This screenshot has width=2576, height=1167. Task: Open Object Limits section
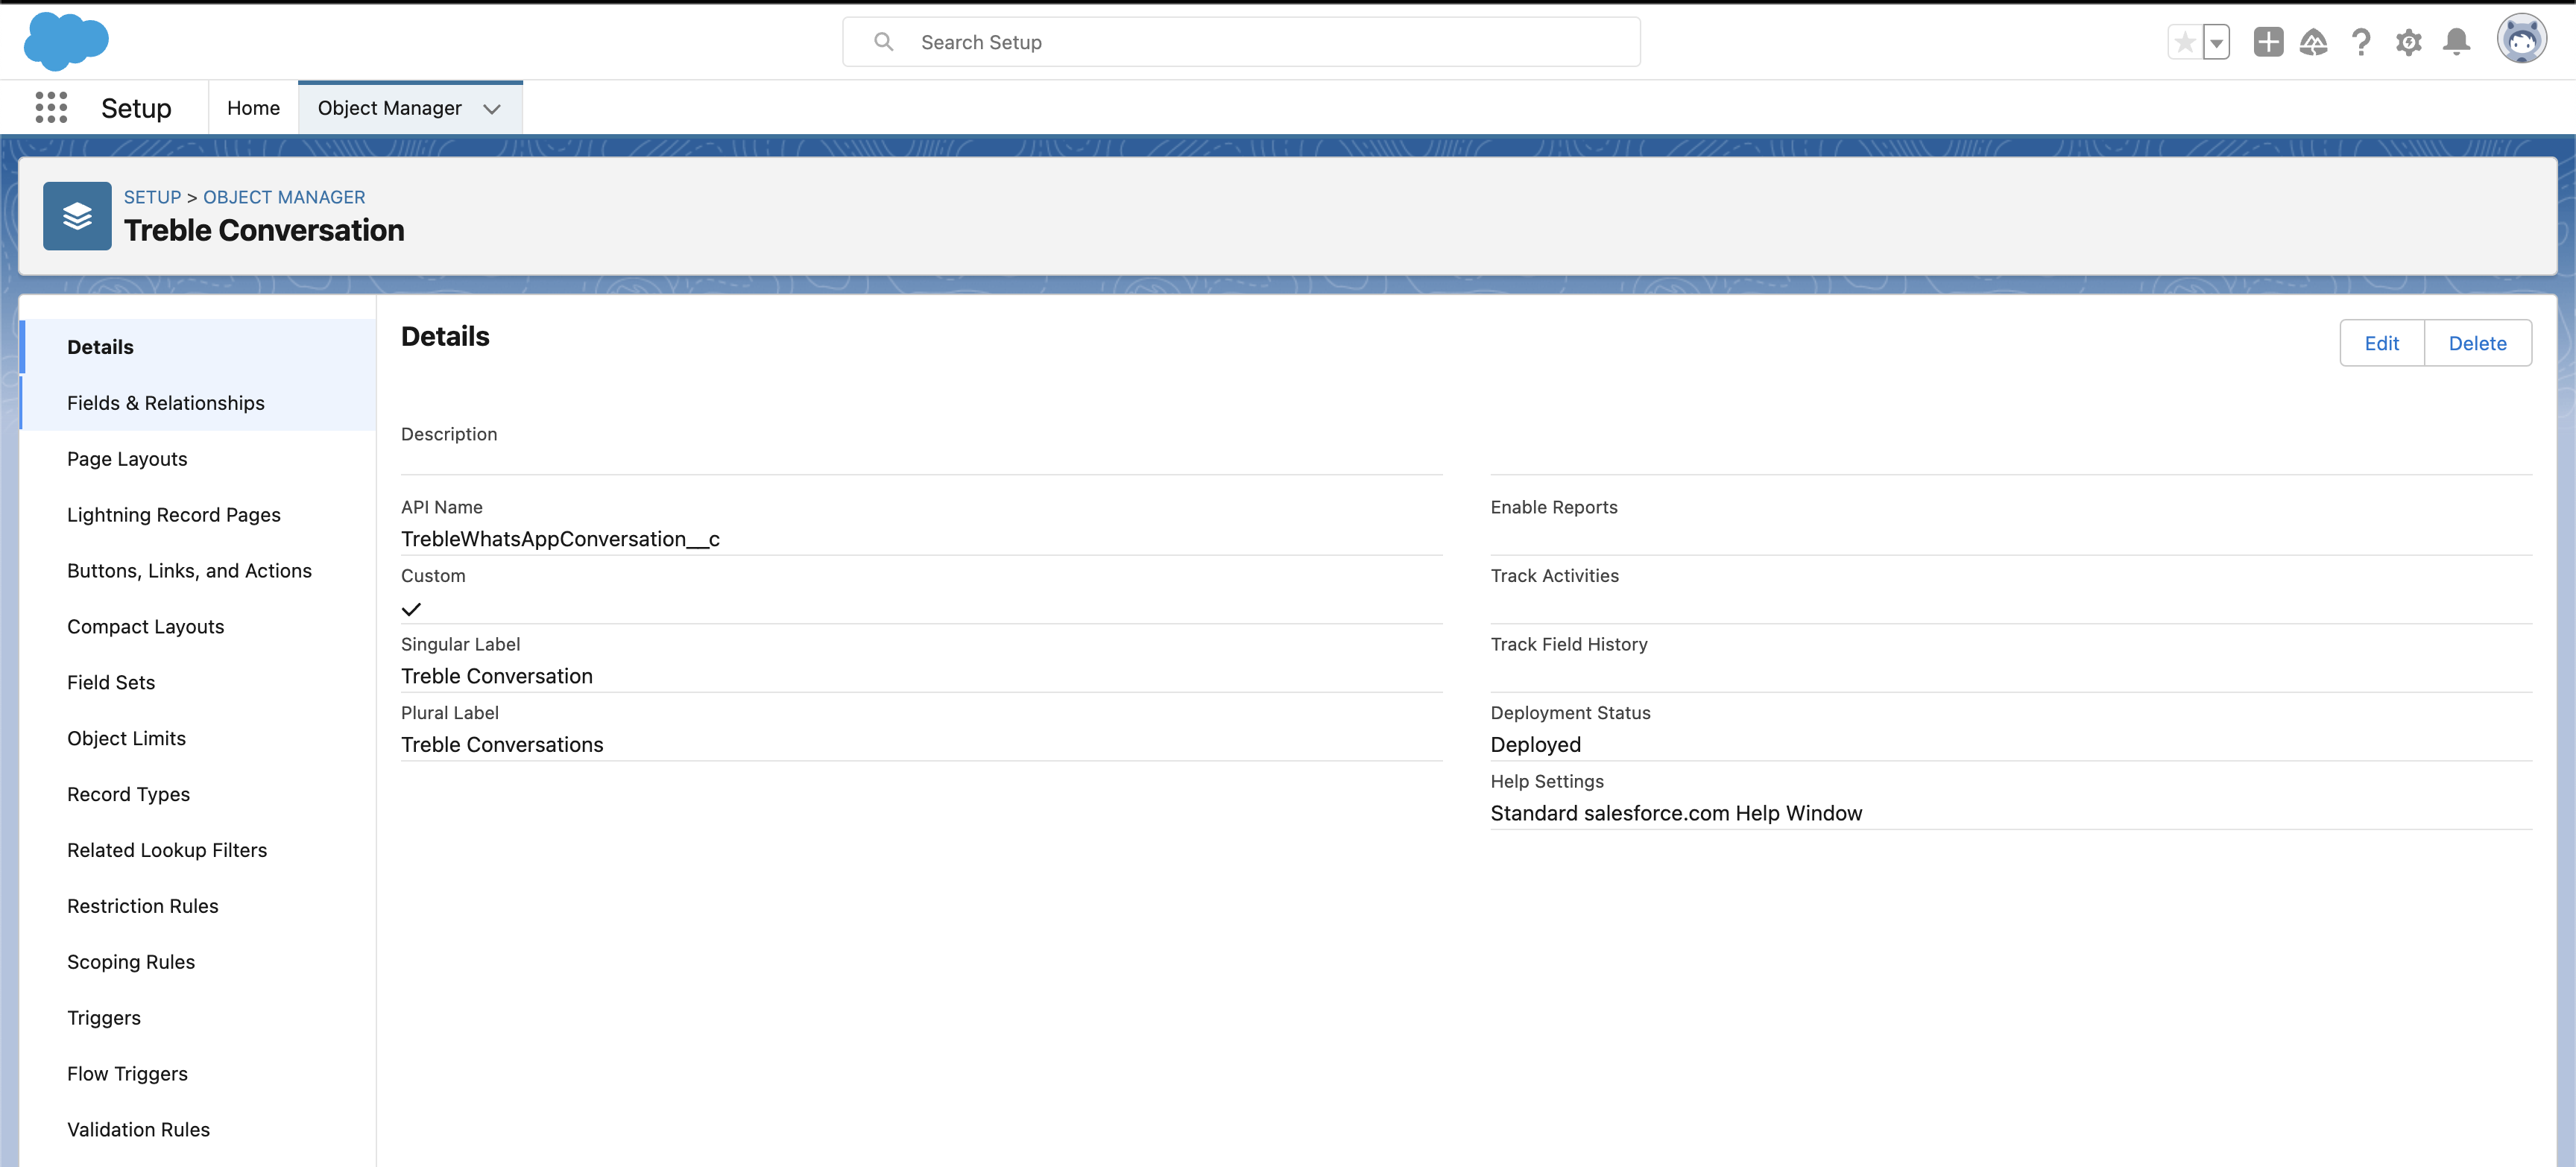[198, 738]
